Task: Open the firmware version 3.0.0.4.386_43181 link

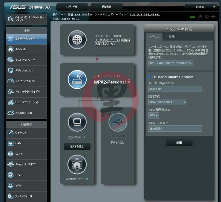Action: 145,15
